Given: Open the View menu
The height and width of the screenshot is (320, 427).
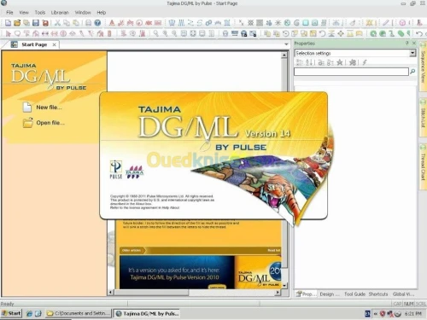Looking at the screenshot, I should pyautogui.click(x=24, y=13).
